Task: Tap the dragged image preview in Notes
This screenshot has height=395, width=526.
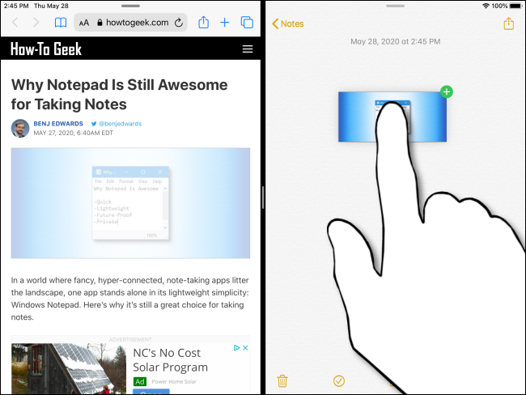Action: pos(392,117)
